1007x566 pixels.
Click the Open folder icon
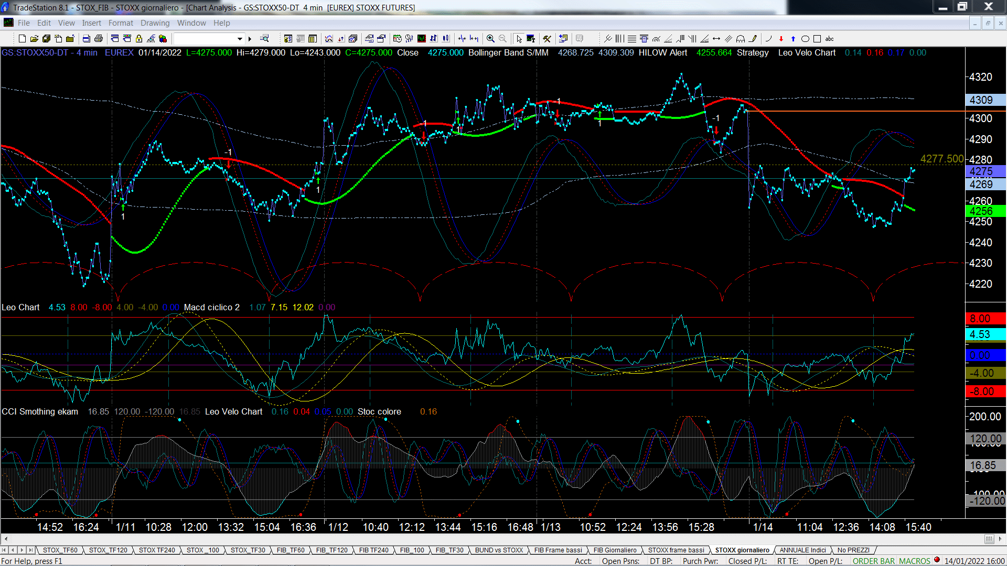point(34,39)
